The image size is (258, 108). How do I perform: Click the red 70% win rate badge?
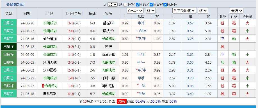pos(122,102)
